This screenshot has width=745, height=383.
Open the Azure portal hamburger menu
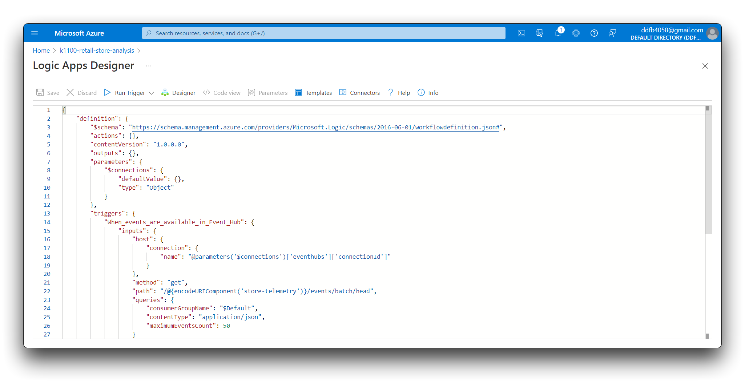click(x=35, y=33)
